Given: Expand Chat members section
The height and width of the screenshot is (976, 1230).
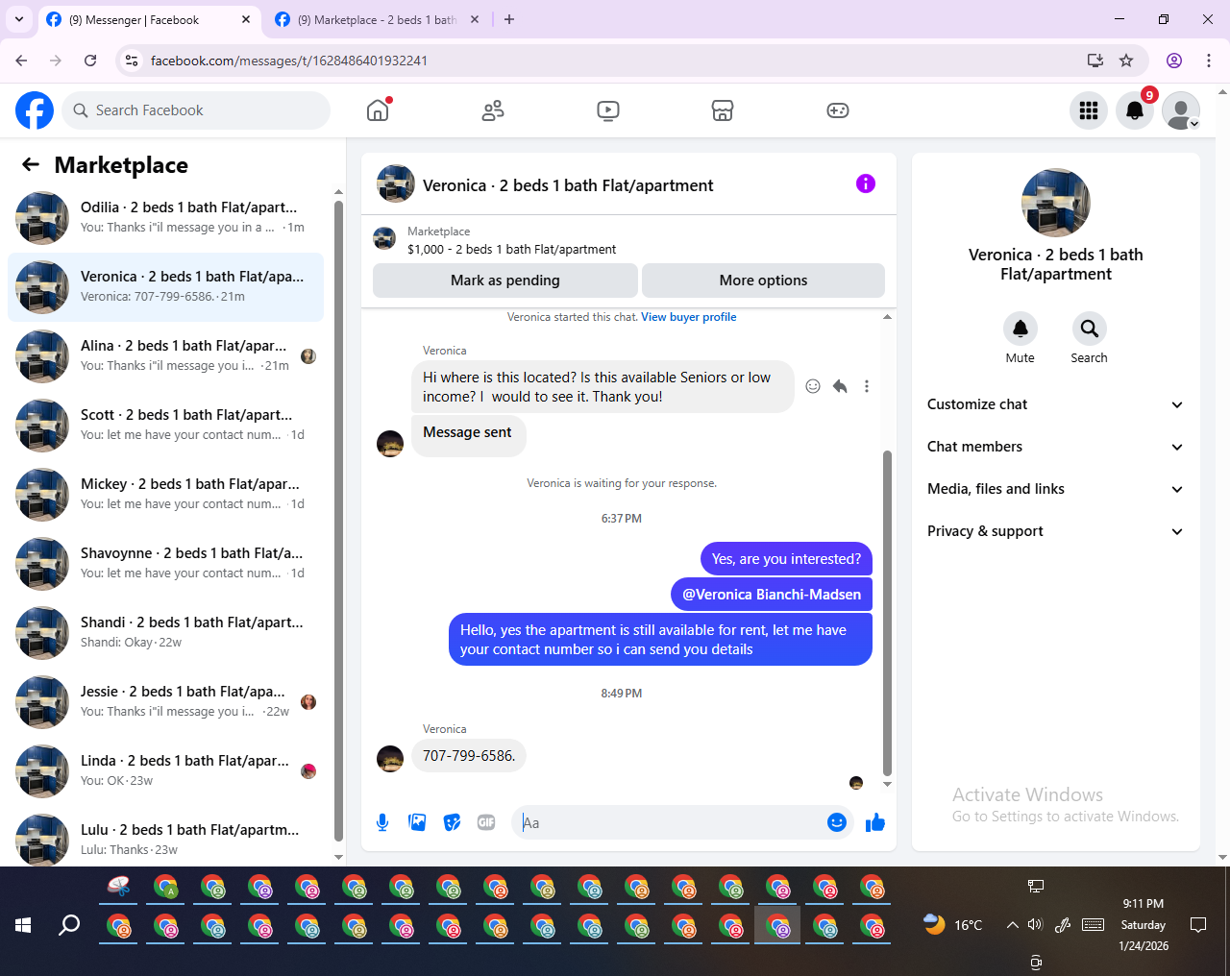Looking at the screenshot, I should pyautogui.click(x=1056, y=447).
